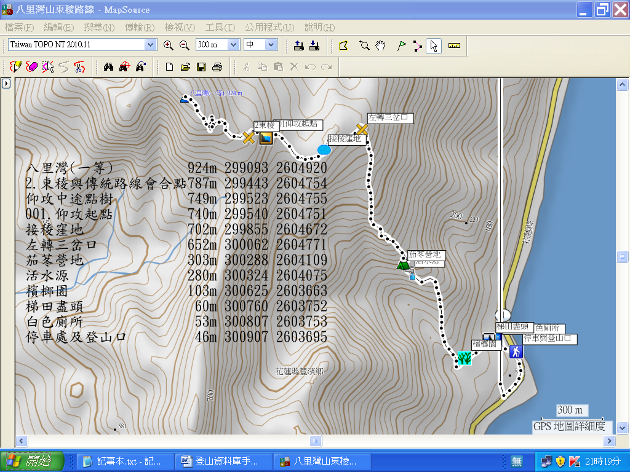This screenshot has width=630, height=472.
Task: Choose the waypoint flag tool
Action: 401,45
